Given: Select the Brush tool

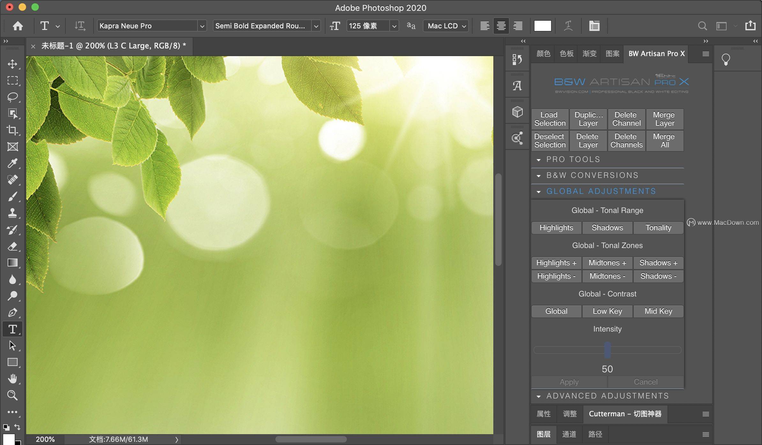Looking at the screenshot, I should (x=12, y=196).
